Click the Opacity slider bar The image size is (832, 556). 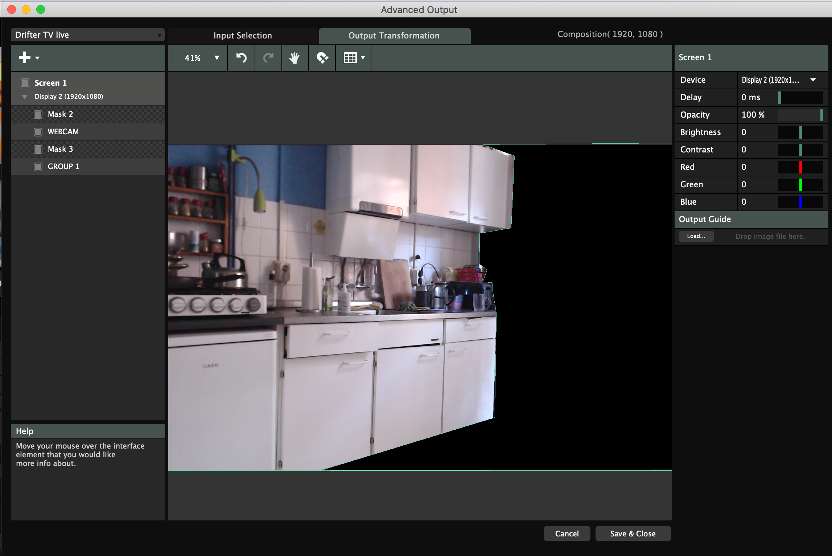click(x=800, y=115)
